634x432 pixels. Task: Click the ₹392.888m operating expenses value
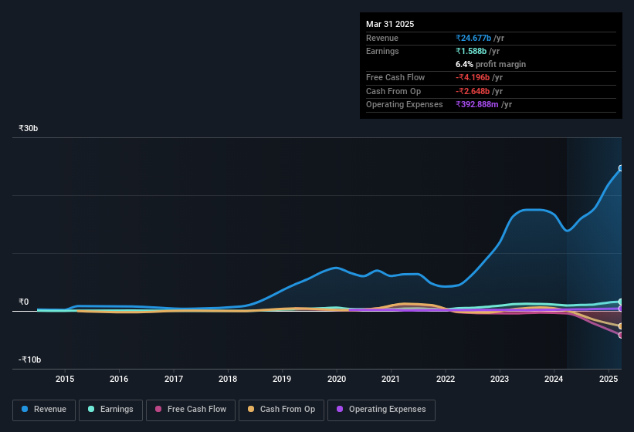[x=477, y=105]
